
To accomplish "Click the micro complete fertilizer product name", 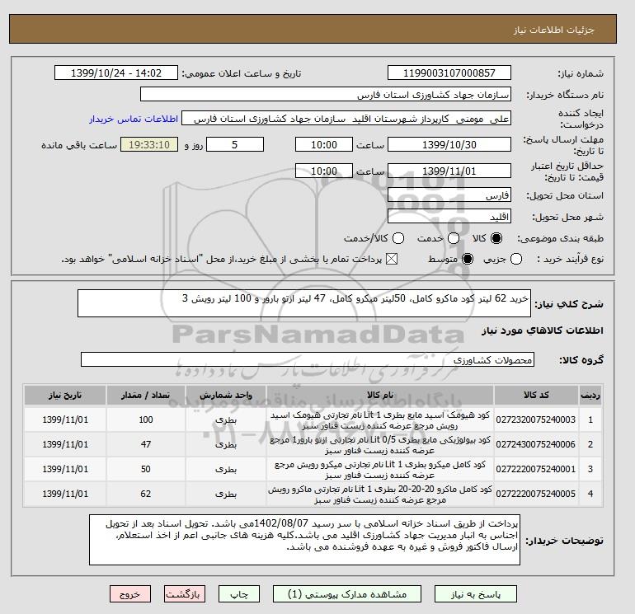I will [x=380, y=470].
